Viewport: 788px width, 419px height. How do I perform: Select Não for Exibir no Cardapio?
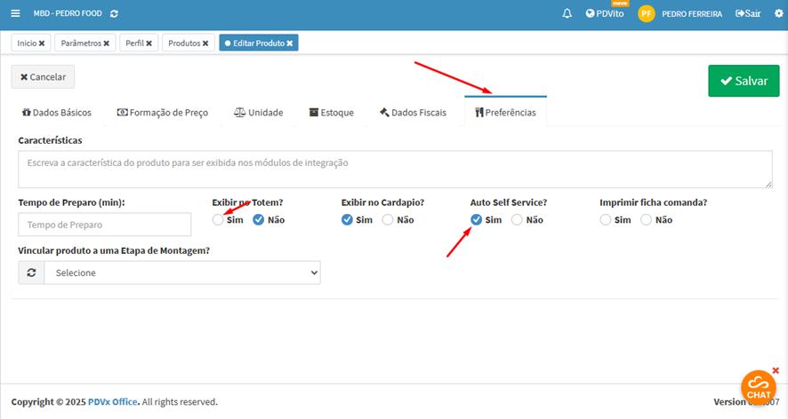[x=388, y=219]
